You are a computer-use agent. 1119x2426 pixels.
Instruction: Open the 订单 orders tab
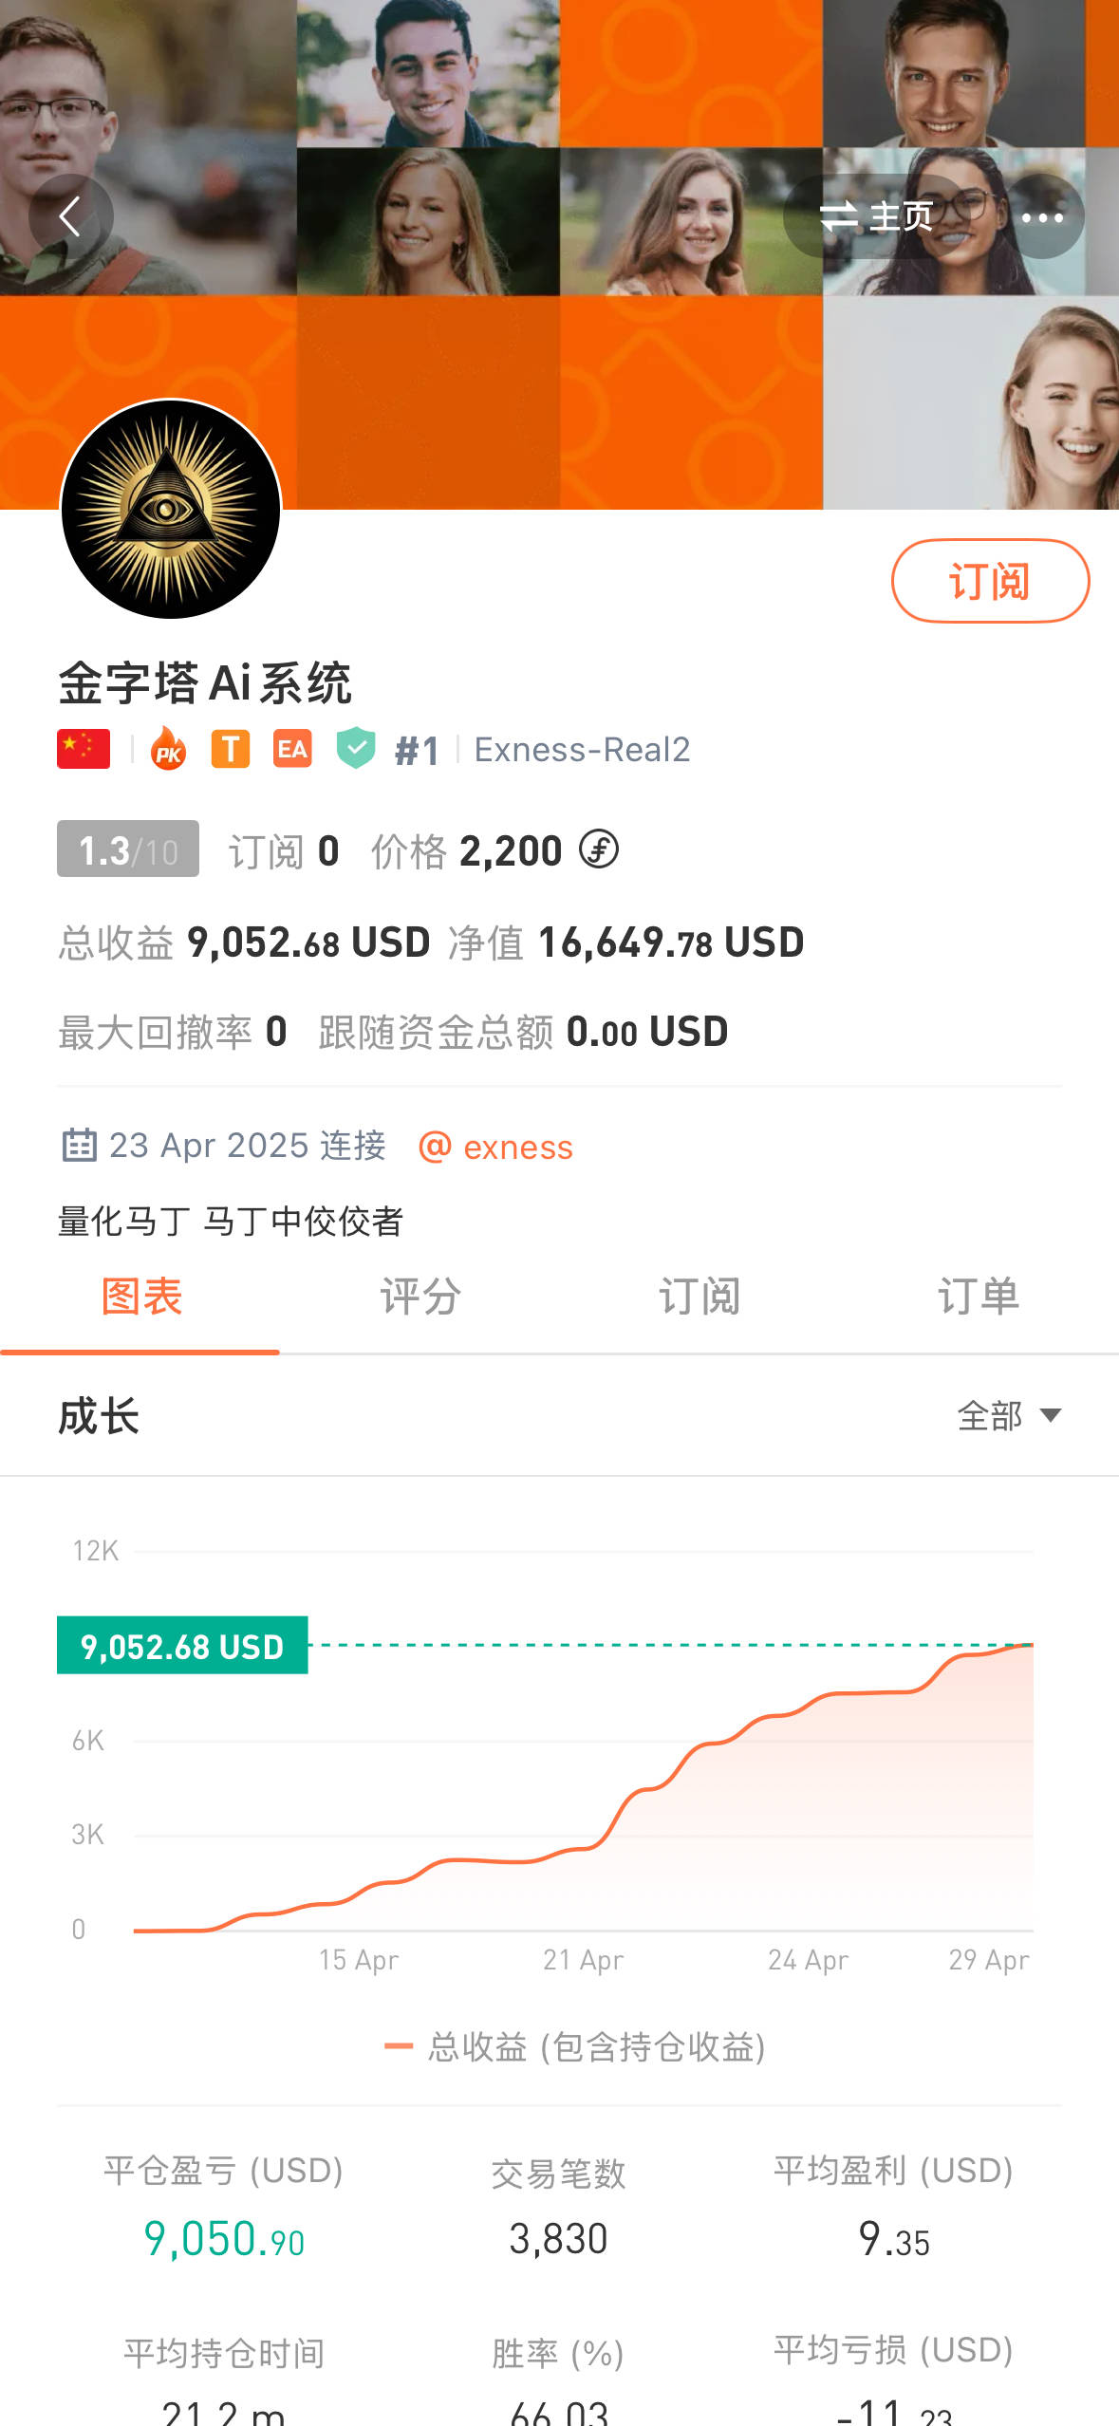tap(979, 1297)
